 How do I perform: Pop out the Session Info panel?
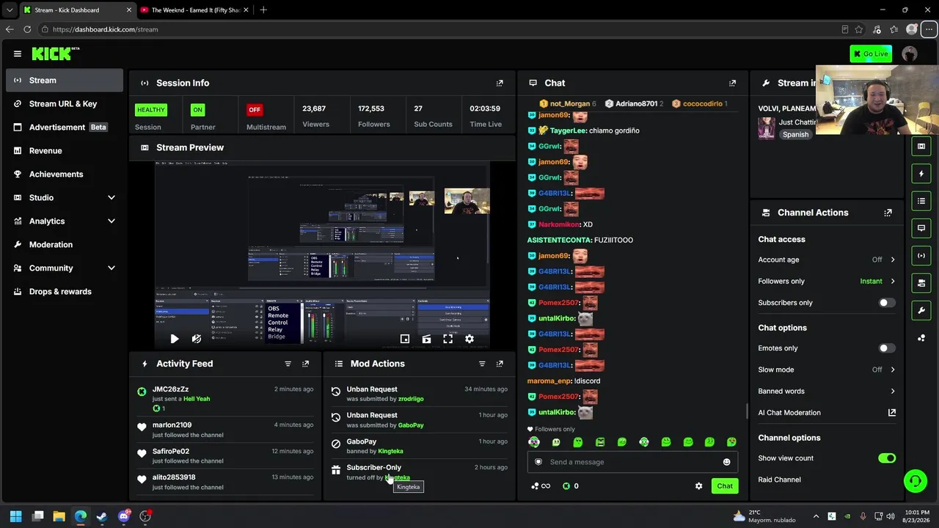pos(500,83)
